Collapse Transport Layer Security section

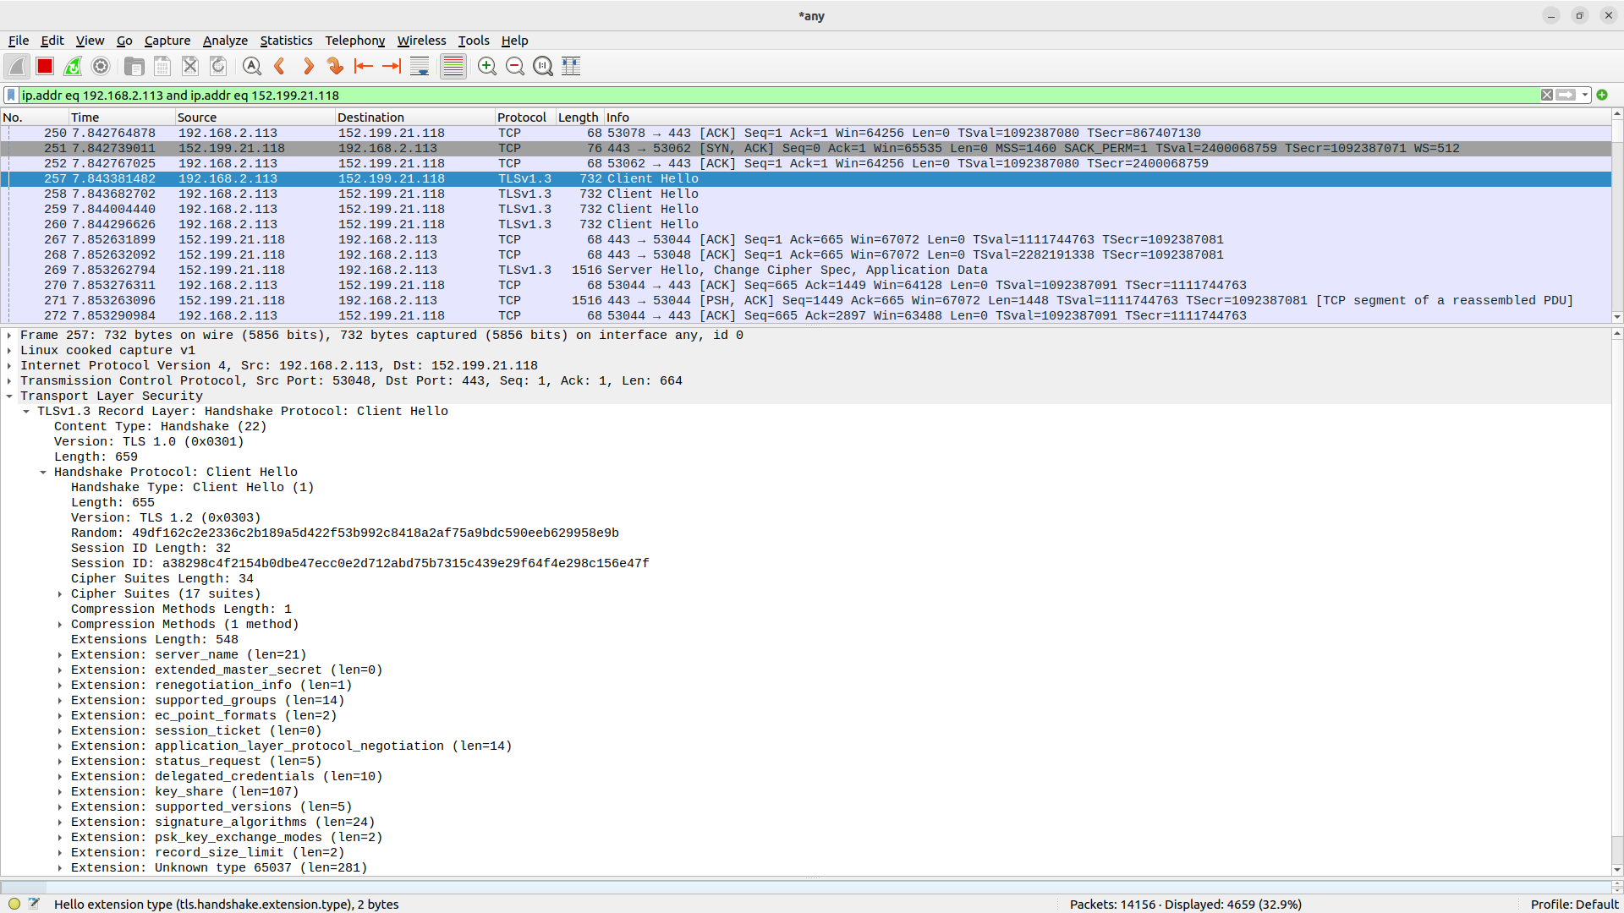9,396
